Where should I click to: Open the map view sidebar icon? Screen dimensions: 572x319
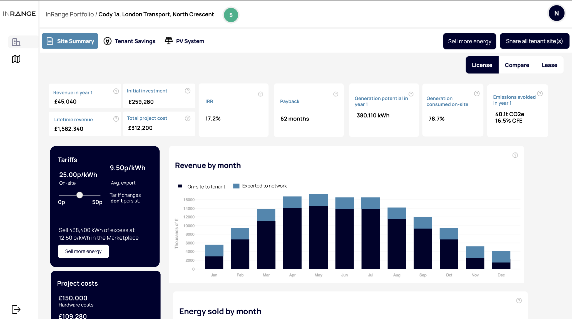[x=16, y=59]
